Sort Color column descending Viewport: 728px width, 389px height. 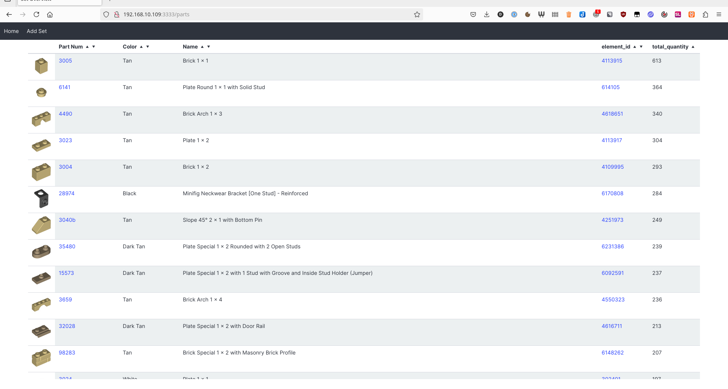(x=148, y=47)
